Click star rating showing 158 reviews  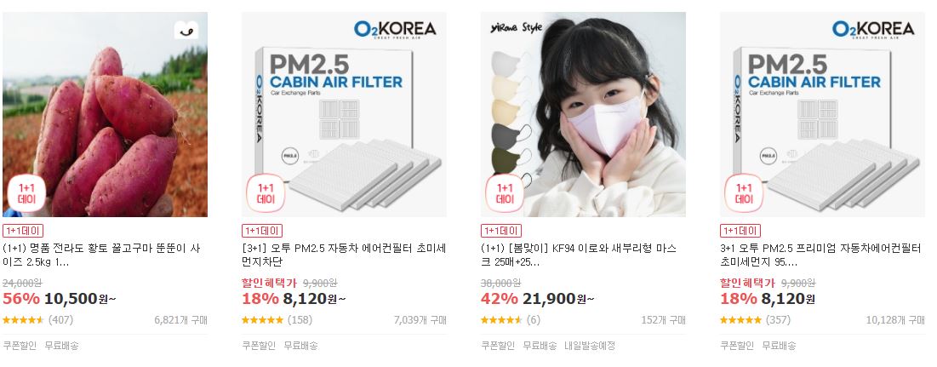[x=262, y=320]
